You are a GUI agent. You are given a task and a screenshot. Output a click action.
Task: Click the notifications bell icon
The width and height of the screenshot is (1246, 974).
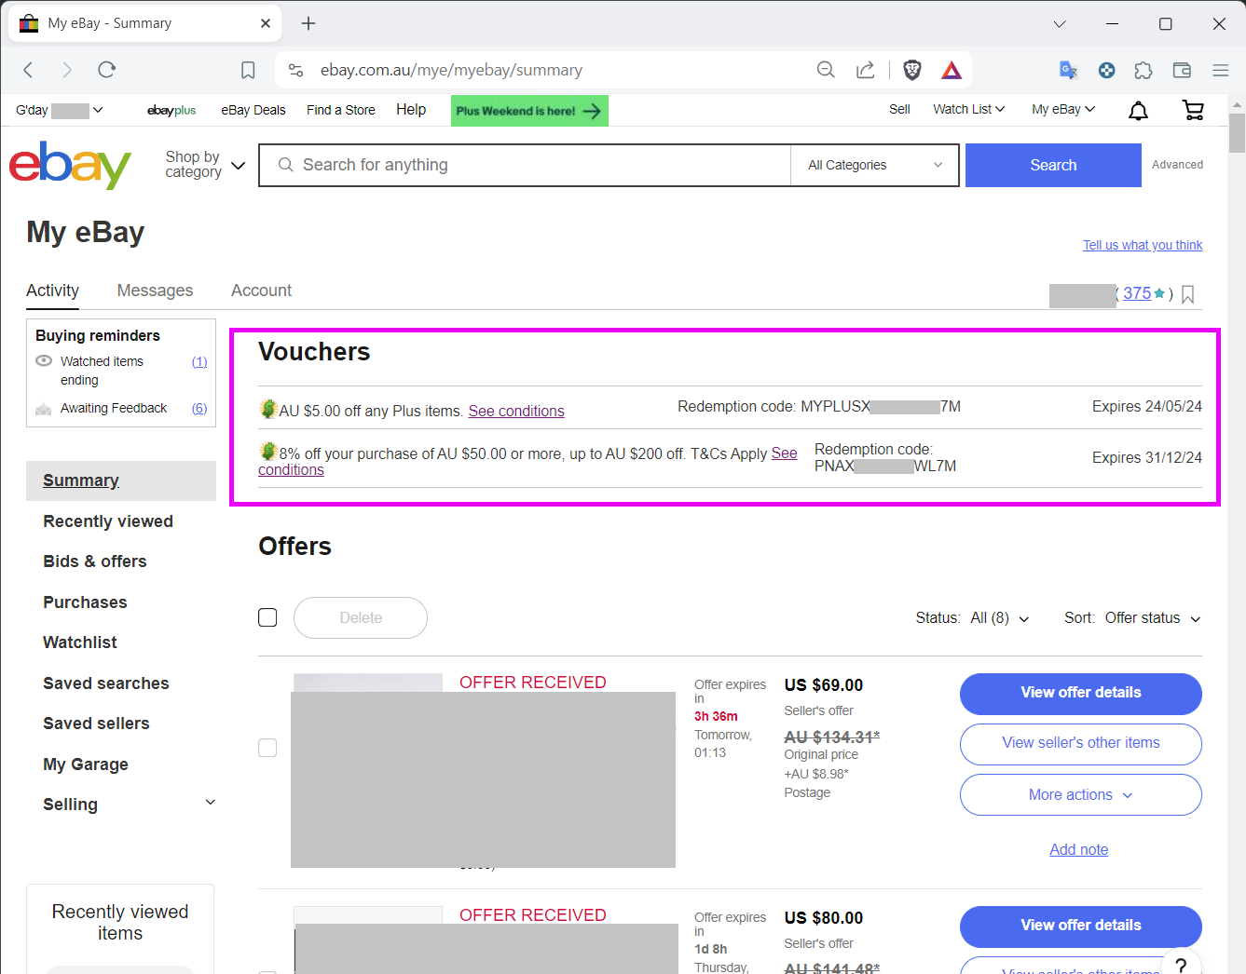pyautogui.click(x=1138, y=111)
